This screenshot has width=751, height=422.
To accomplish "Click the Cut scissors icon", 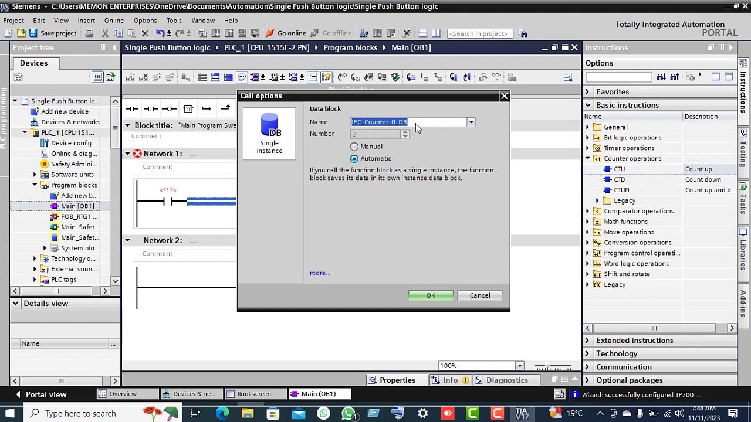I will (105, 33).
